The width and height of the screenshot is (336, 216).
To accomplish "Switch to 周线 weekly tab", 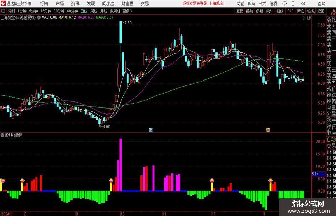I will (94, 11).
